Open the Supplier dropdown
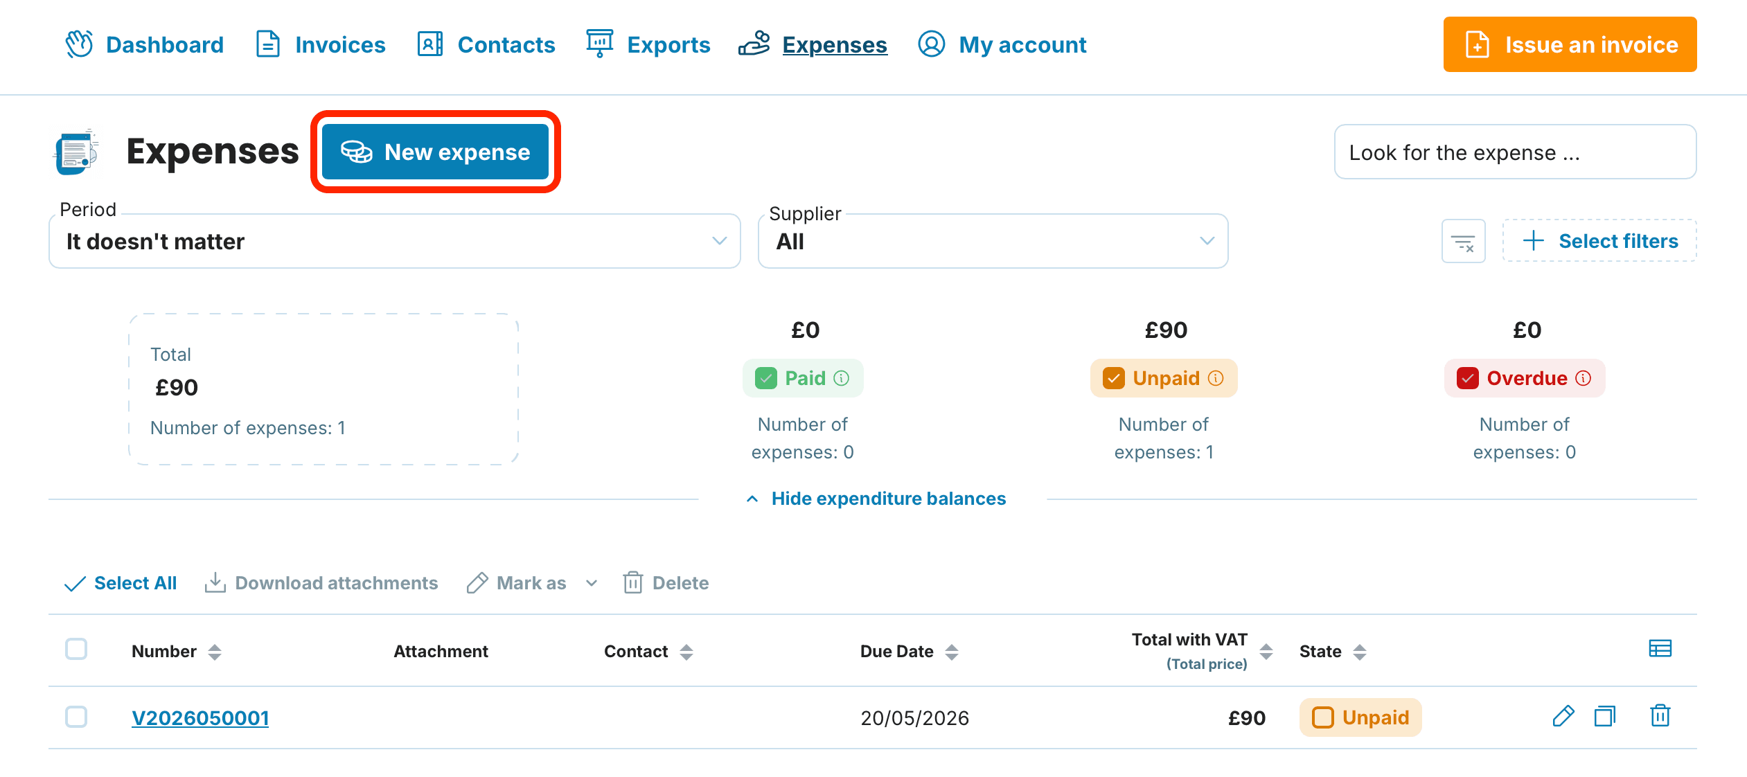This screenshot has height=777, width=1747. click(x=993, y=241)
